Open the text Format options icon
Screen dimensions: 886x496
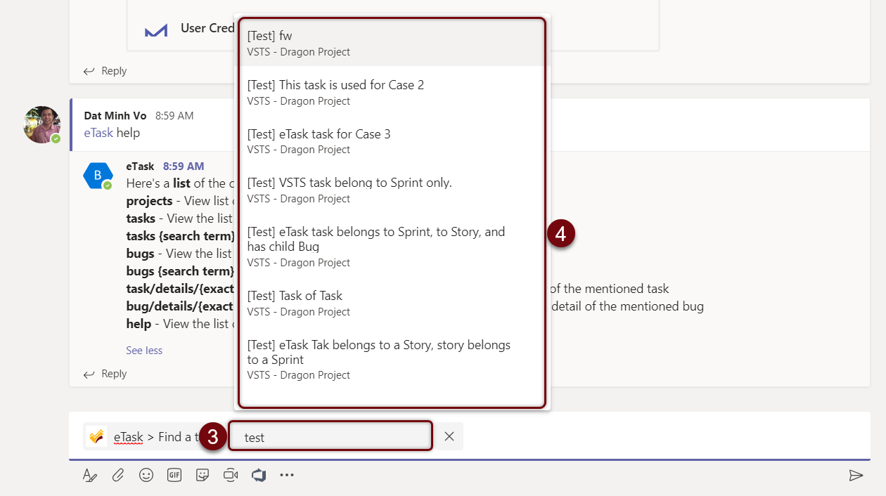click(x=89, y=476)
